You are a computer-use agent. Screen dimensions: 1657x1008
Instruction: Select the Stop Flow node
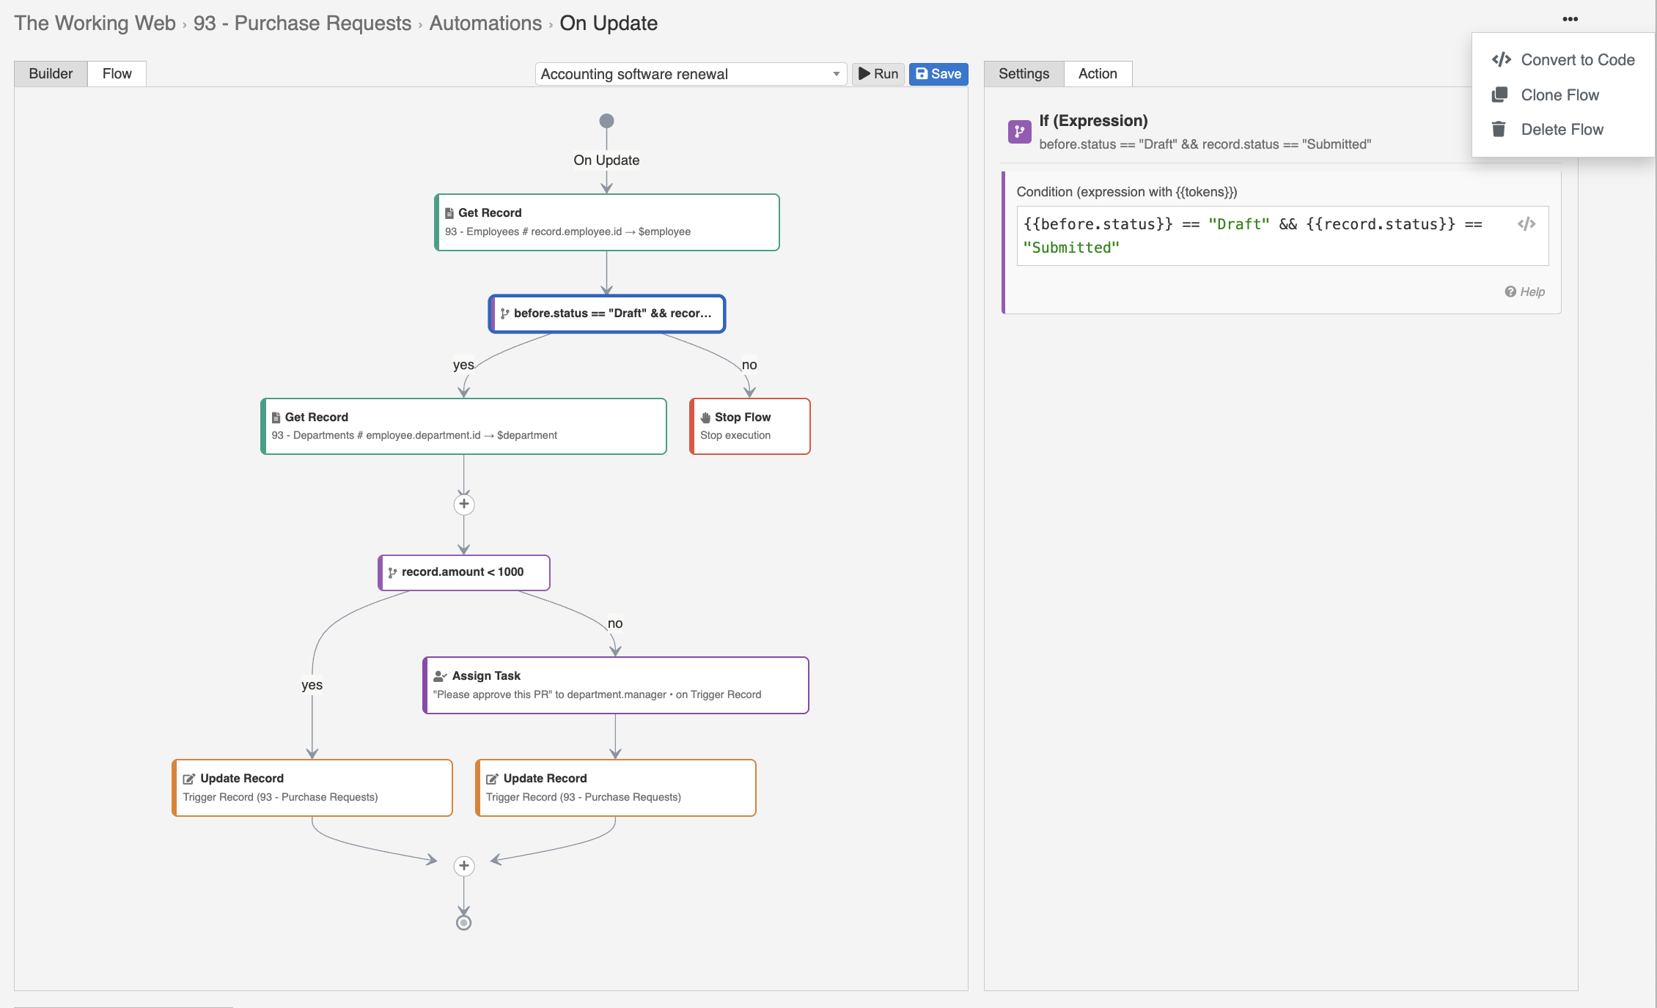click(x=750, y=426)
